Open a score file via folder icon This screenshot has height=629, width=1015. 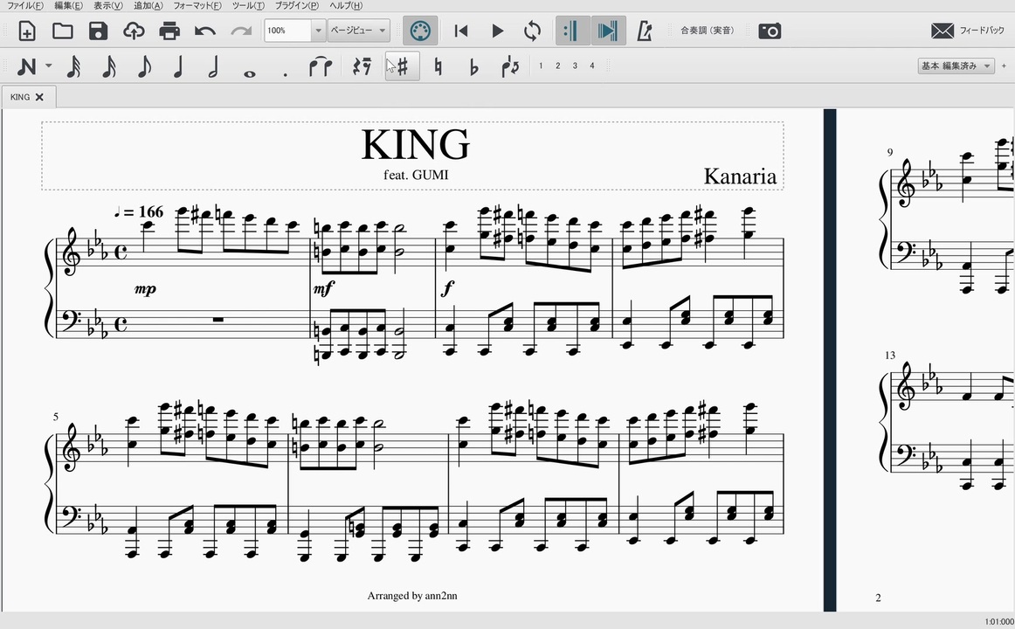pyautogui.click(x=62, y=31)
